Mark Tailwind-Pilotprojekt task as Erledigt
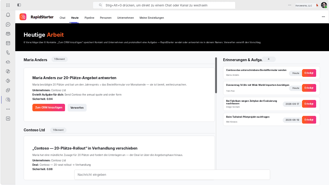The image size is (329, 185). click(x=309, y=120)
